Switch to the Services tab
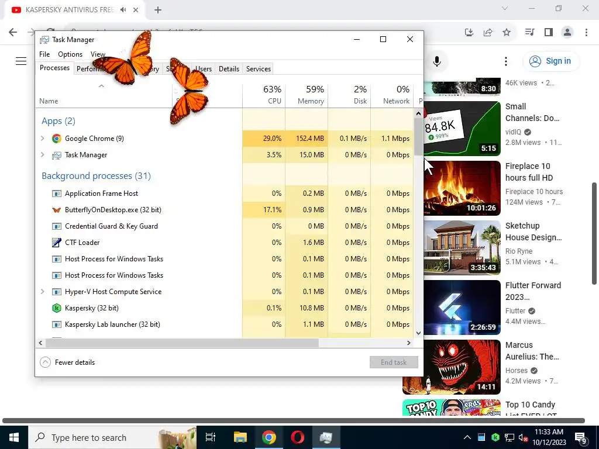 click(258, 69)
